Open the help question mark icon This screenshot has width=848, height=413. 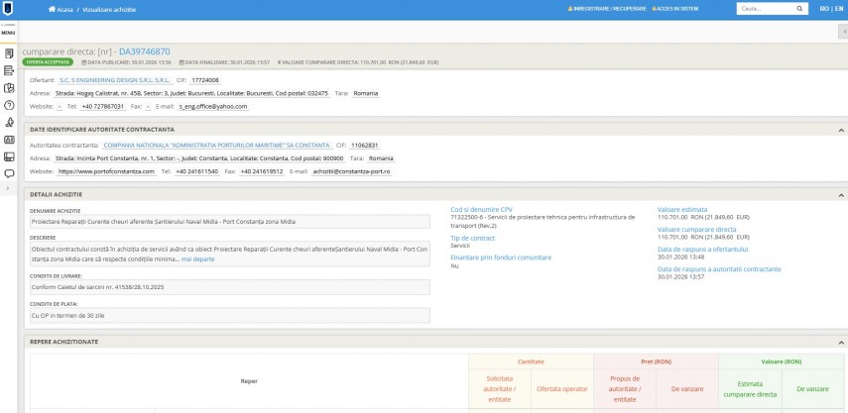coord(9,104)
